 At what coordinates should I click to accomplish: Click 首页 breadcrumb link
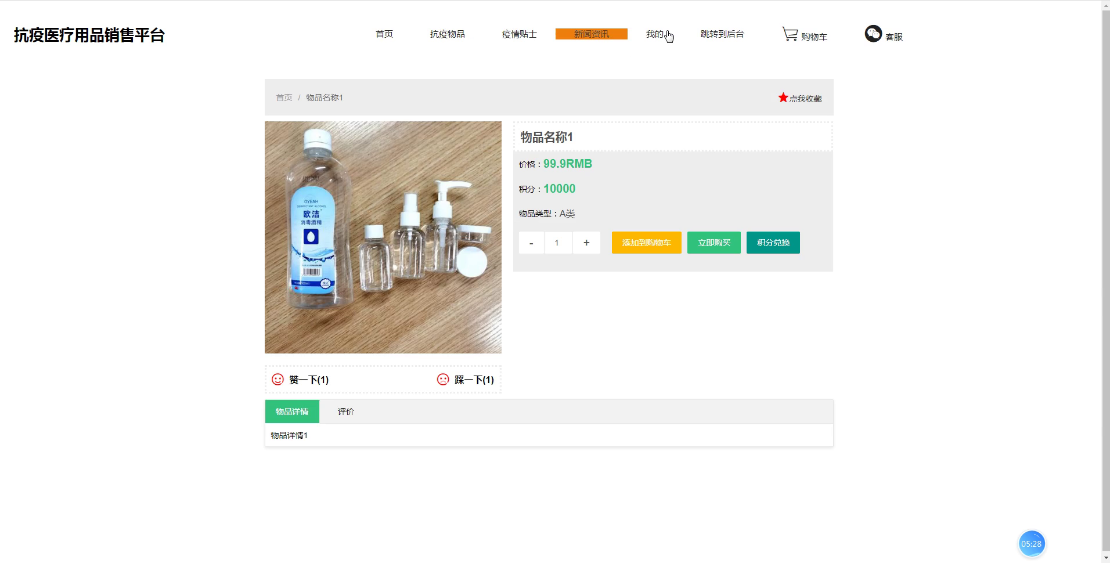click(284, 98)
